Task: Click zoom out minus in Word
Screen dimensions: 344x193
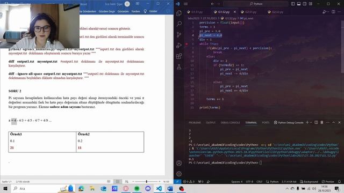Action: point(133,181)
